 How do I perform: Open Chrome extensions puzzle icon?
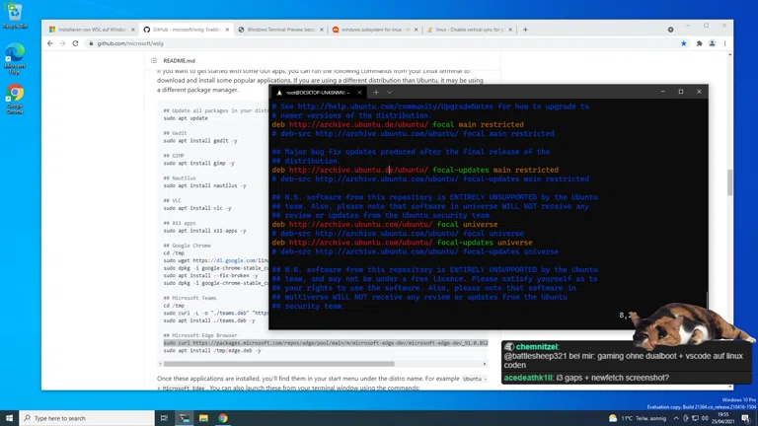699,43
